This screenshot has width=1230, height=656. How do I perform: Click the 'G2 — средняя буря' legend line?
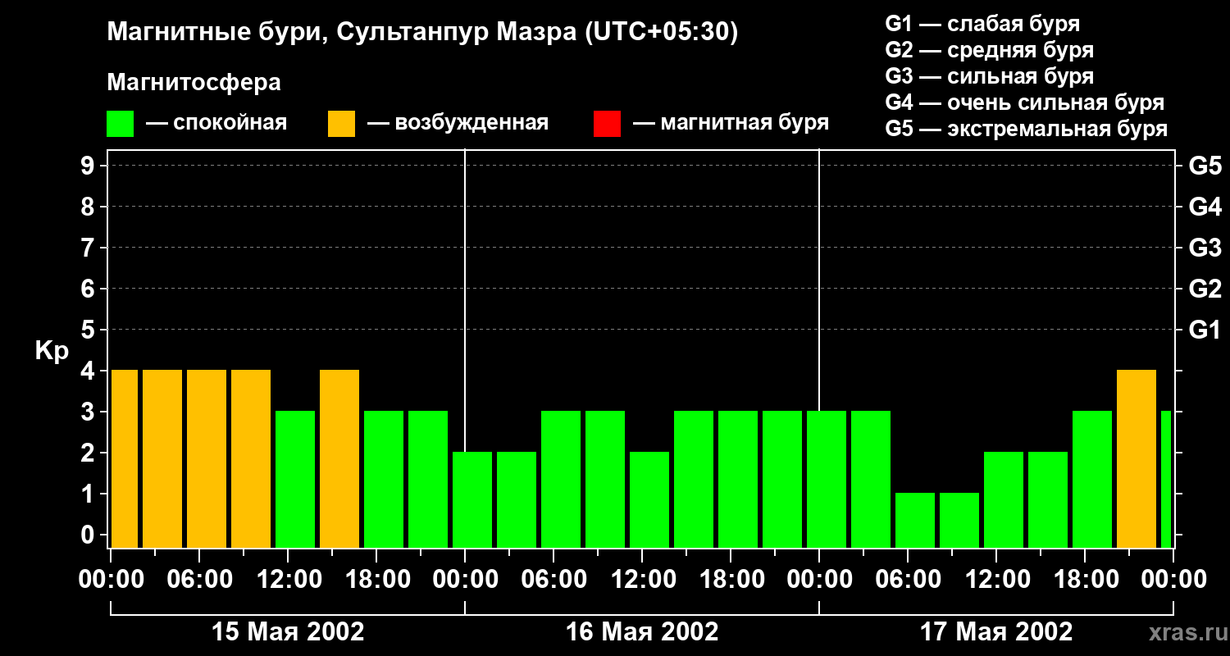pos(989,50)
